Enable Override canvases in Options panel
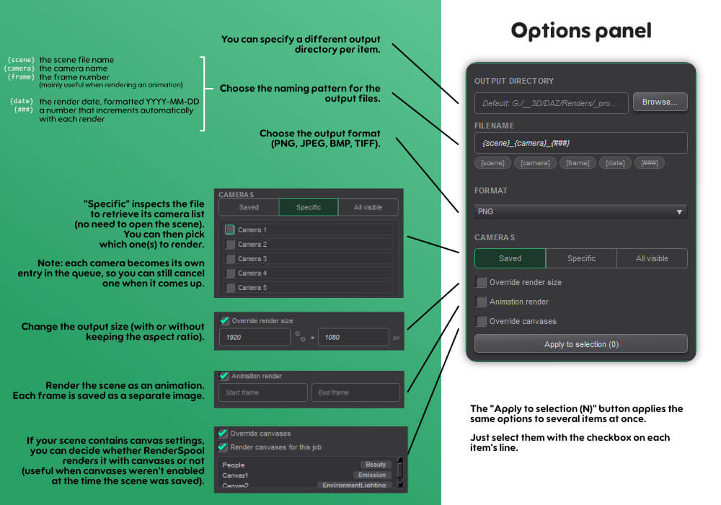 (x=482, y=321)
